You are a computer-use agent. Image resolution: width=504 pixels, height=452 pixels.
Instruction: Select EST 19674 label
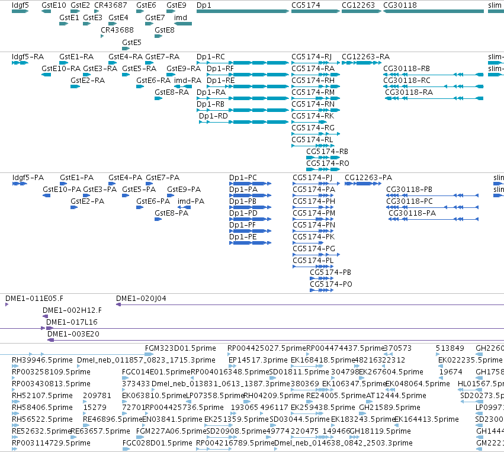pos(451,372)
